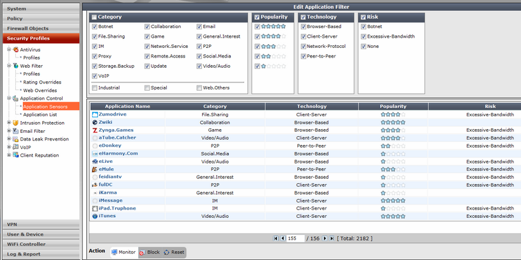Expand the Client Reputation tree node
Viewport: 521px width, 260px height.
9,155
